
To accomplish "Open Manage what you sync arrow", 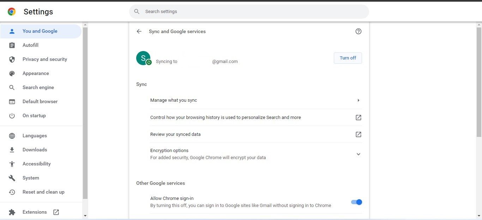I will [x=359, y=100].
